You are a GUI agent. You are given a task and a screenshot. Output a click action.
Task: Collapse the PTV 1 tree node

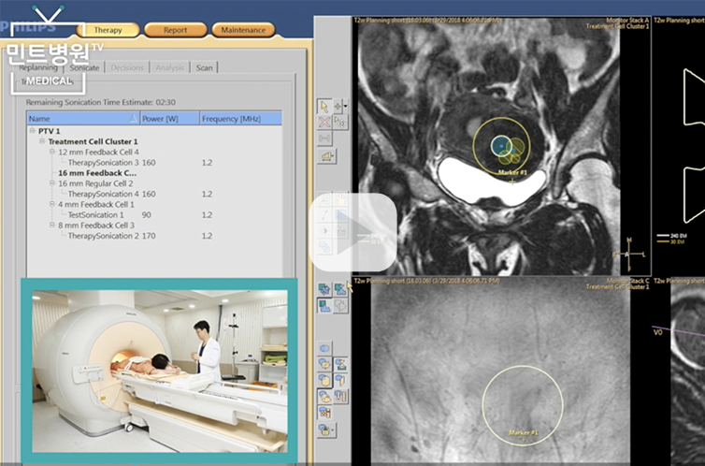tap(33, 130)
